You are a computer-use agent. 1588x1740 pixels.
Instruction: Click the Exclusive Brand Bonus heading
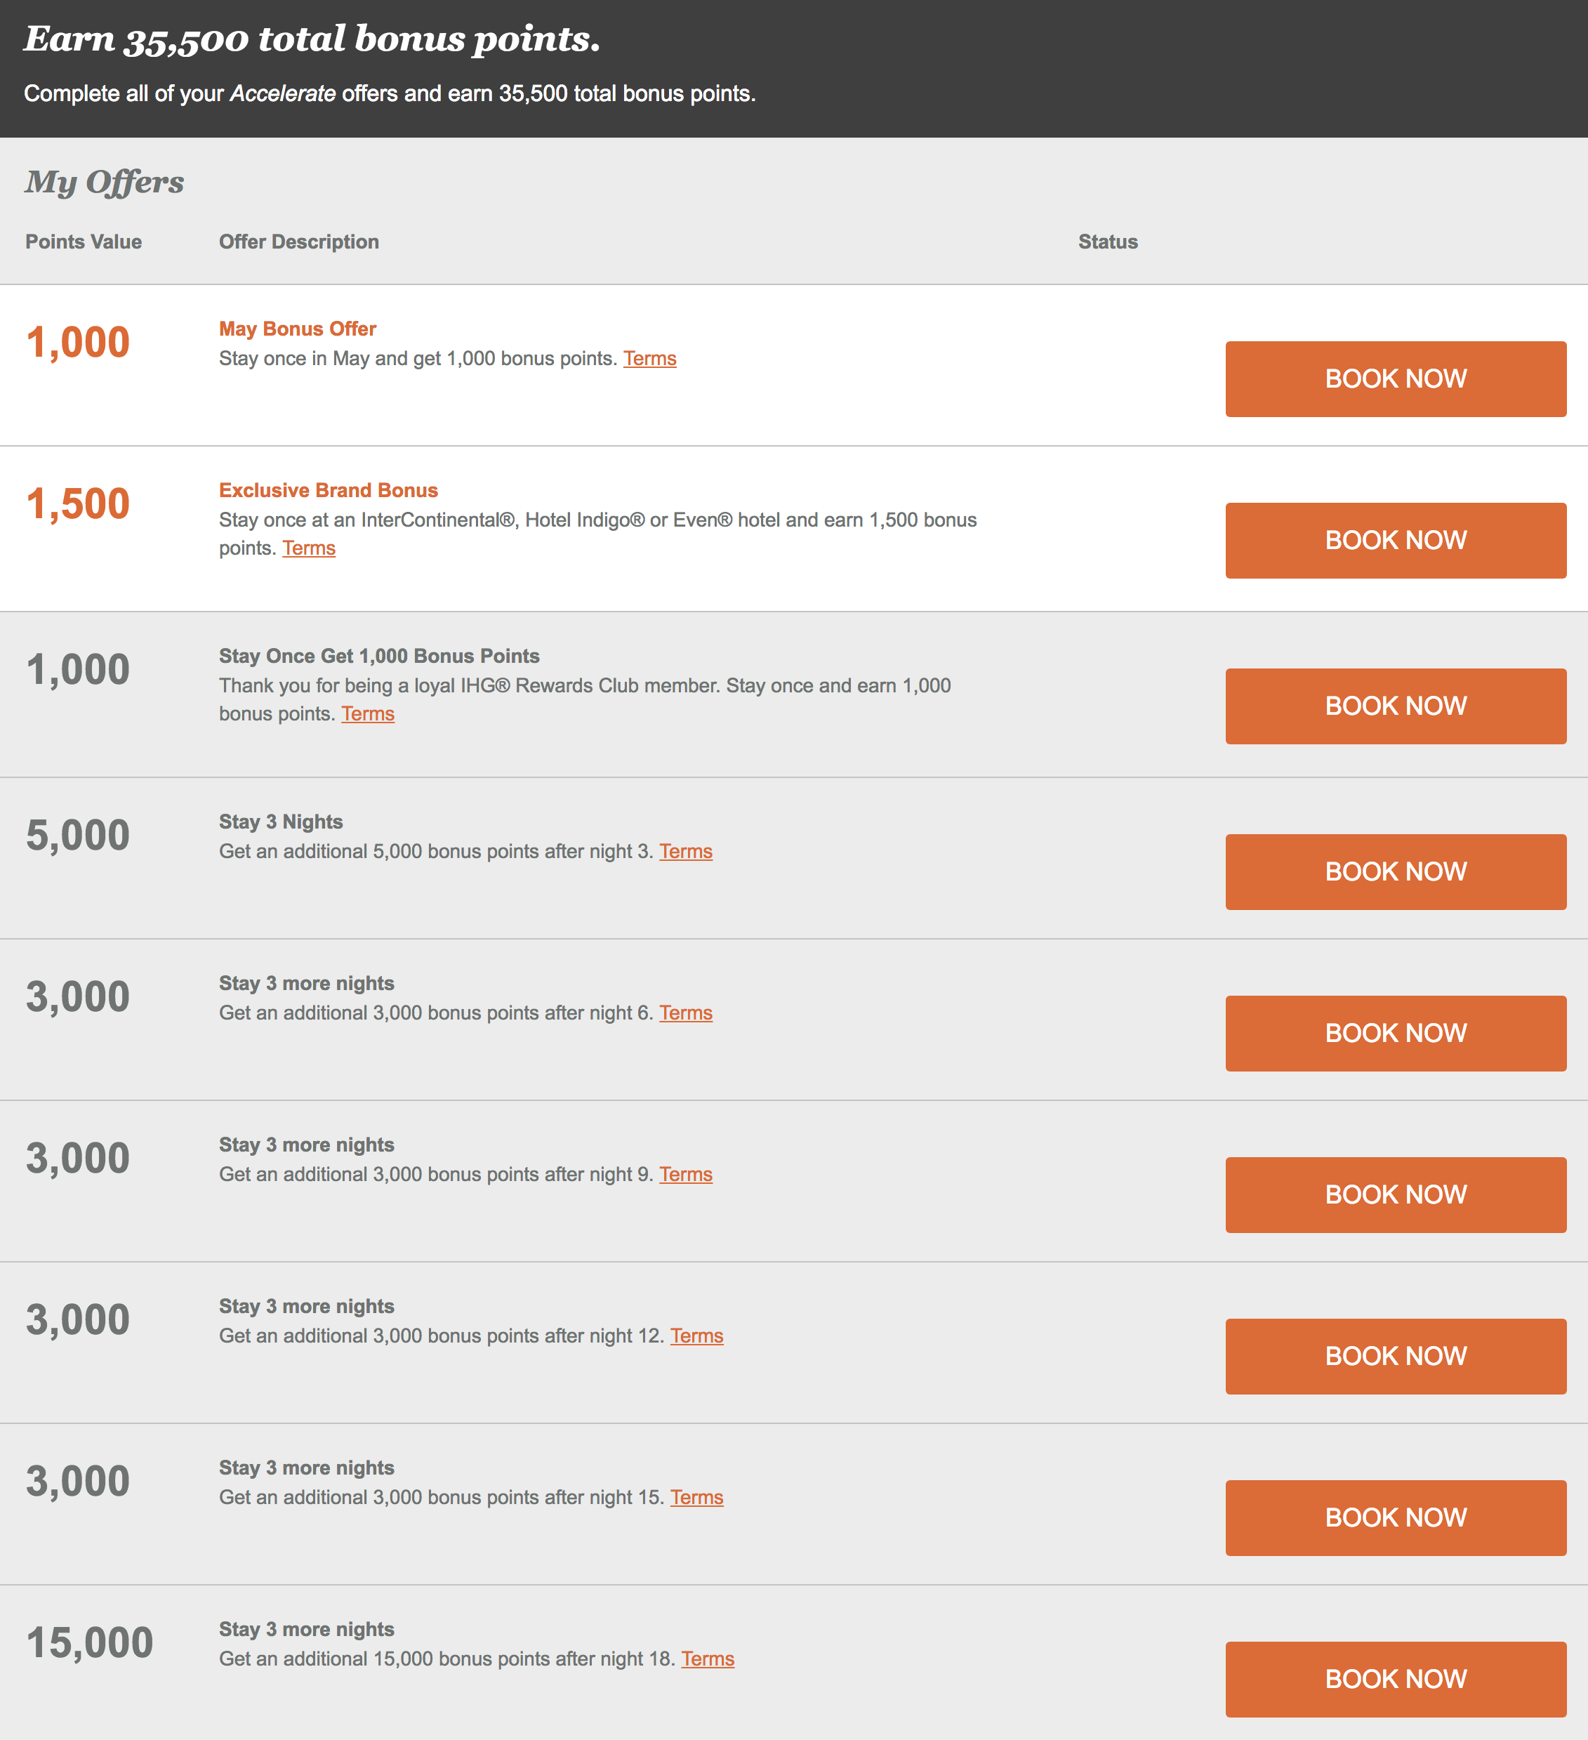pyautogui.click(x=328, y=490)
